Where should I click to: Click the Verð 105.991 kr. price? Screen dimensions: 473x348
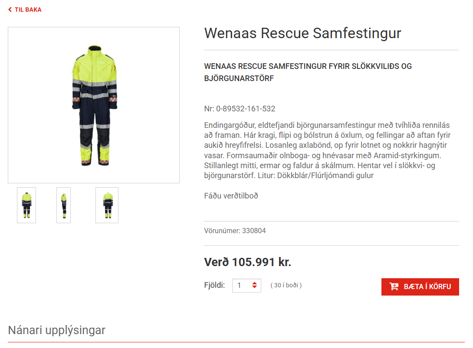(x=248, y=262)
